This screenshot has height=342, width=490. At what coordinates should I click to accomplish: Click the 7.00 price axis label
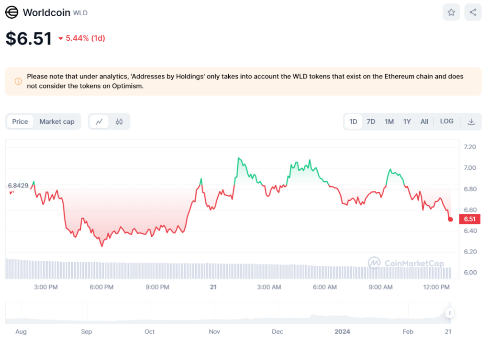click(470, 168)
